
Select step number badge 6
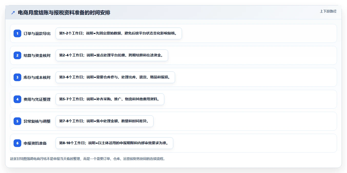(x=17, y=143)
